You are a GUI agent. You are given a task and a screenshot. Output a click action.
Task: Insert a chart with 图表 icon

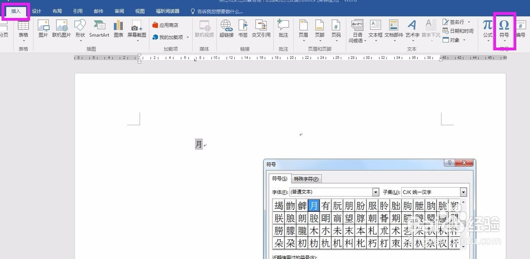click(118, 29)
